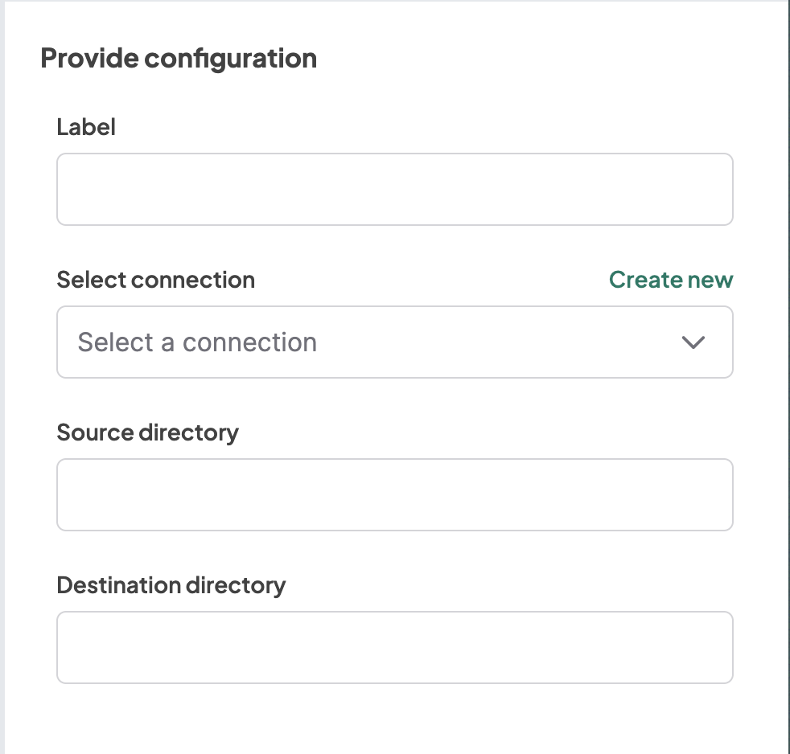The width and height of the screenshot is (790, 754).
Task: Click the right end of Destination directory box
Action: (x=716, y=648)
